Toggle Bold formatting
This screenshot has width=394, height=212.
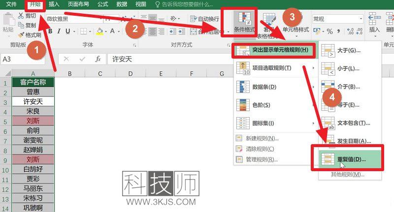[50, 31]
